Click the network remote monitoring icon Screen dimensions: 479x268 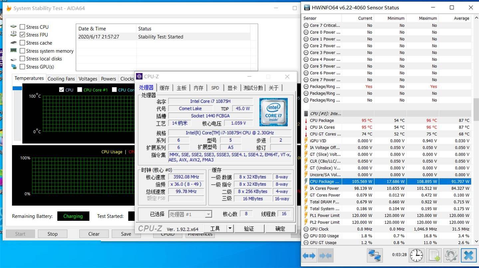click(x=375, y=255)
